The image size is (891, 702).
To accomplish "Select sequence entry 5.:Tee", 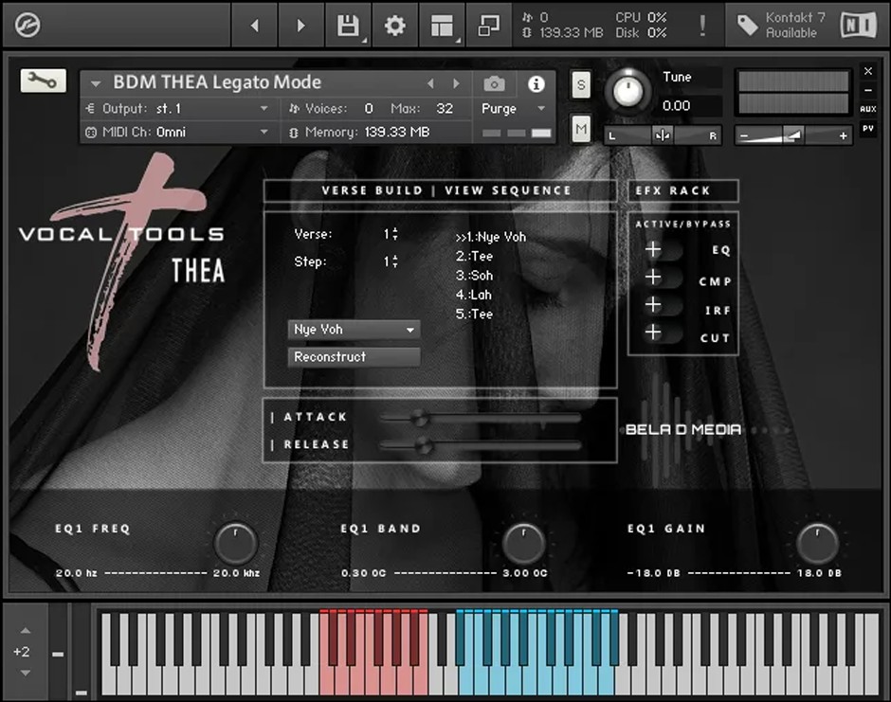I will pos(474,315).
